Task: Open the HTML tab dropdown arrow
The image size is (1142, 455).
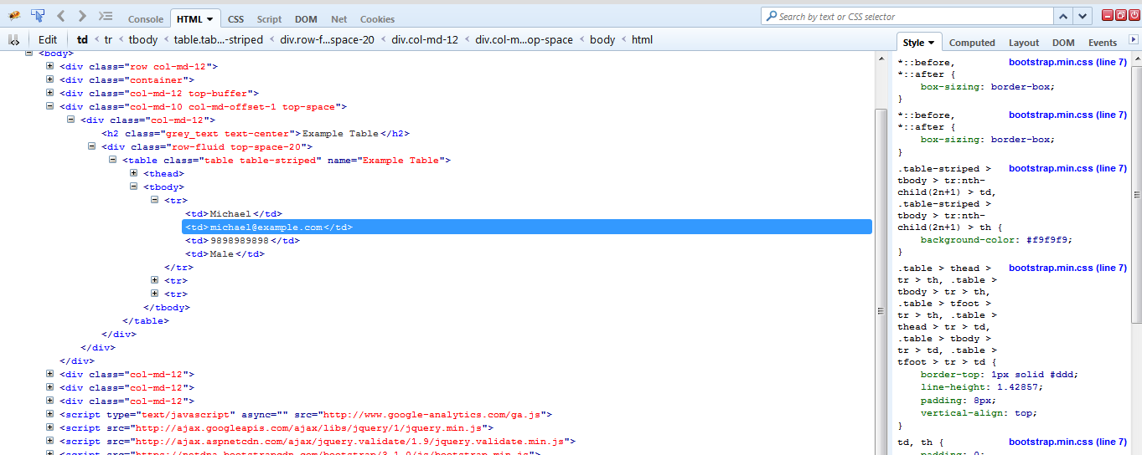Action: coord(209,19)
